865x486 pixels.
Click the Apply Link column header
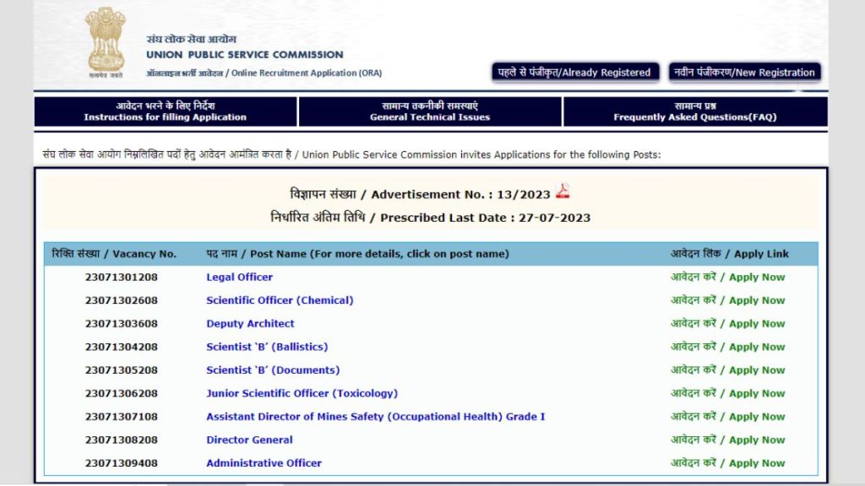click(729, 253)
